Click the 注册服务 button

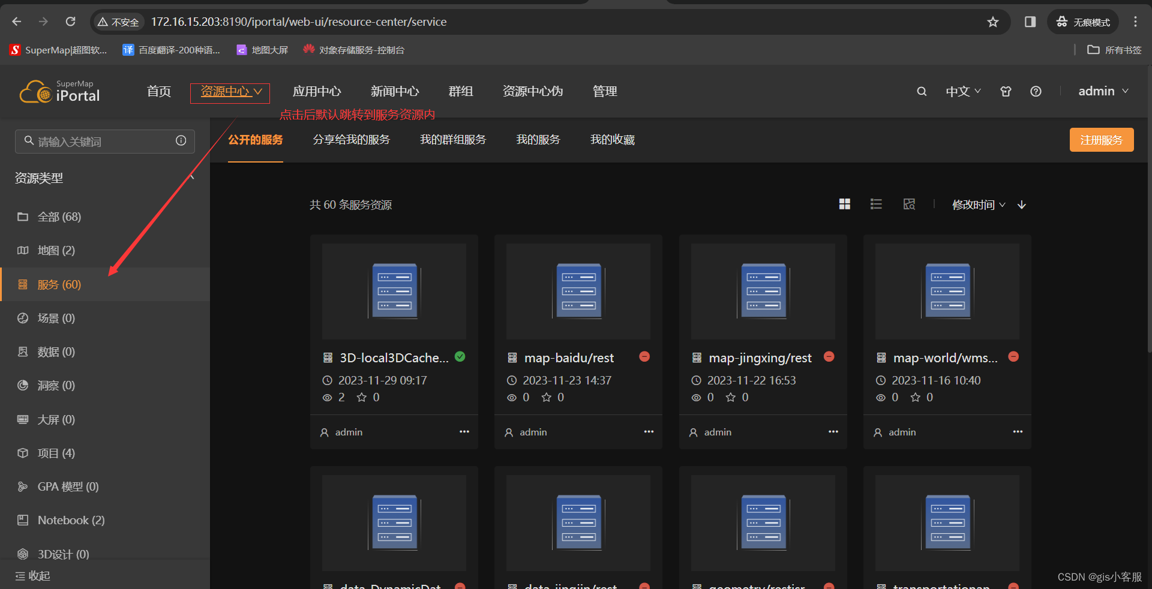tap(1102, 140)
